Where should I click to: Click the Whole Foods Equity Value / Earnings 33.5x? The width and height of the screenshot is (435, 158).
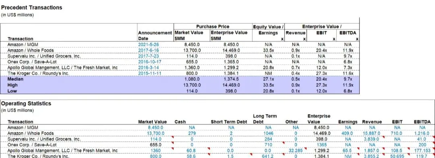pos(268,50)
